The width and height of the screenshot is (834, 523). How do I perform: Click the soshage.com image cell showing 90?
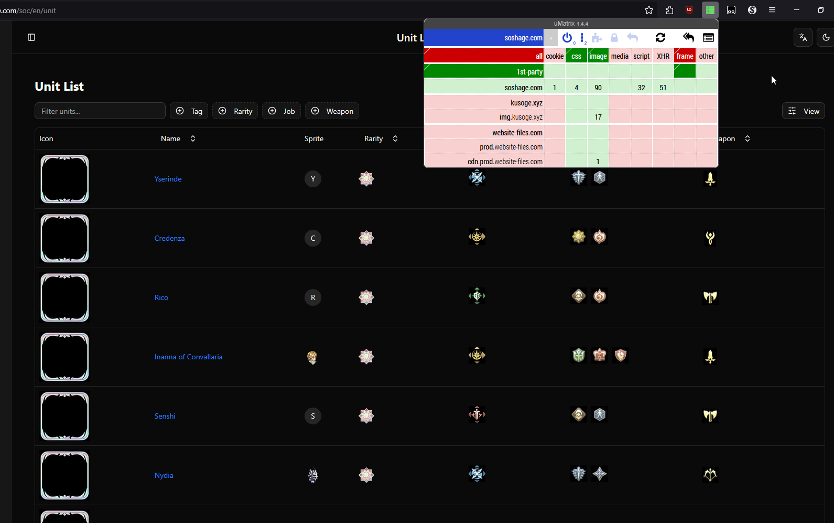(598, 87)
